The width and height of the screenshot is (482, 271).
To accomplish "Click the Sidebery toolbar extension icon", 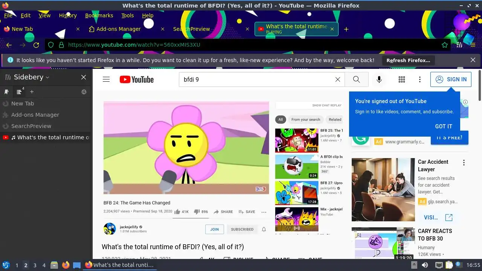I will 459,45.
